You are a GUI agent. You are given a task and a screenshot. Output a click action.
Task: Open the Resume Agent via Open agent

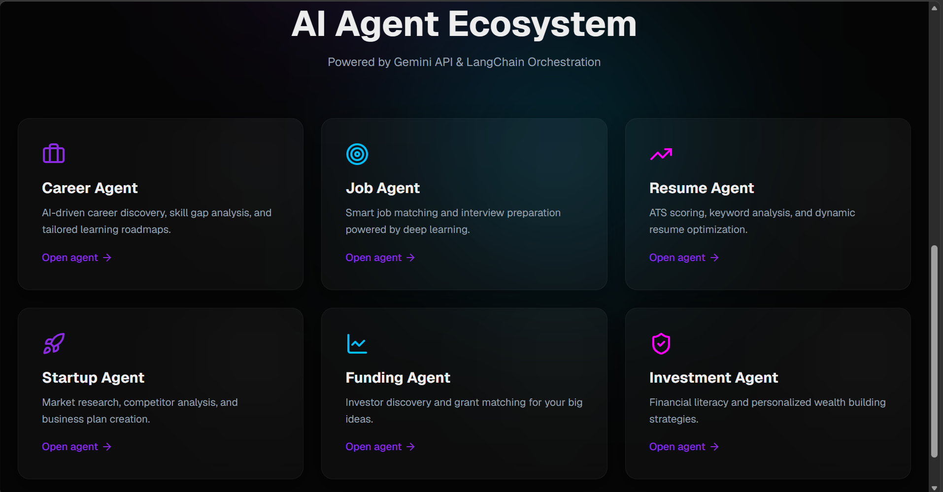click(x=684, y=258)
